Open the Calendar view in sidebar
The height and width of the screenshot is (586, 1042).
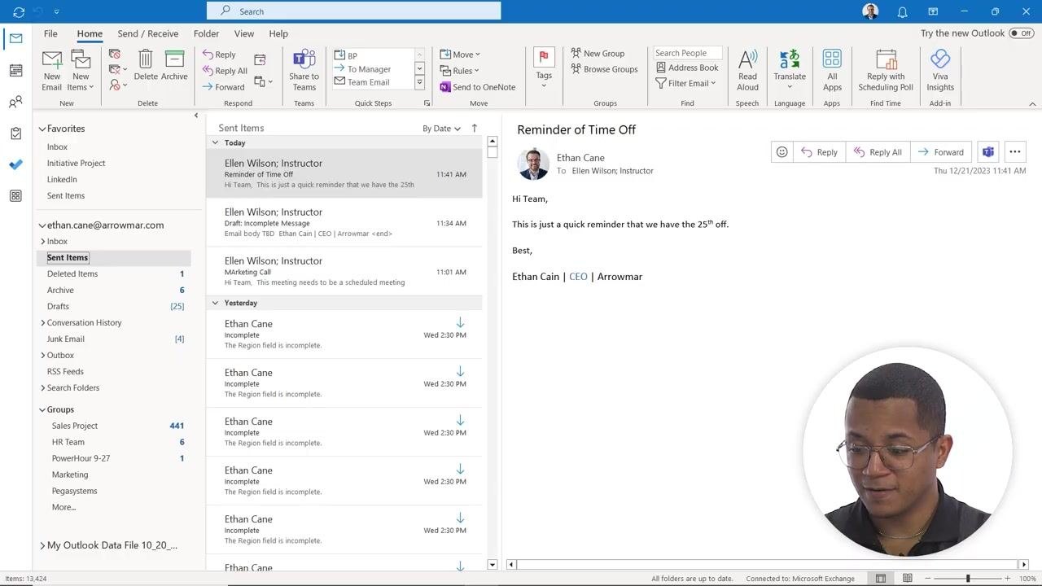point(15,71)
